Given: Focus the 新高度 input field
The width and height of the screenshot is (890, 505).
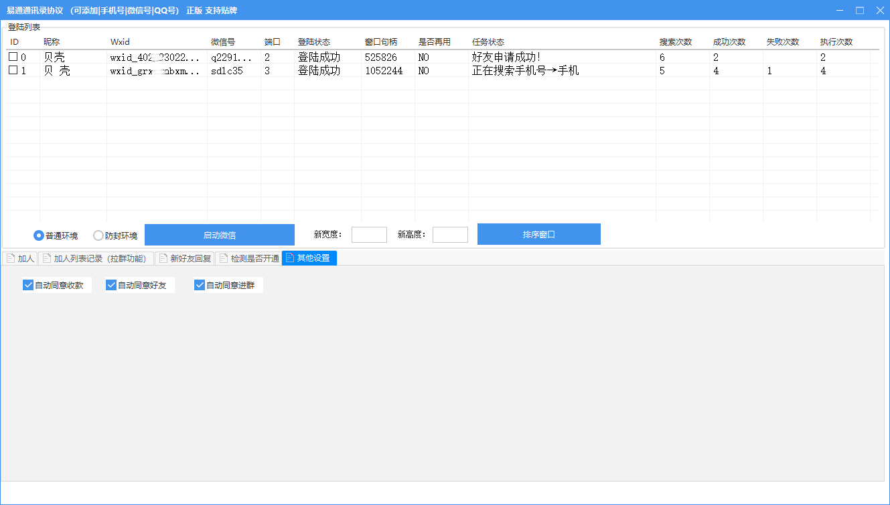Looking at the screenshot, I should 450,234.
